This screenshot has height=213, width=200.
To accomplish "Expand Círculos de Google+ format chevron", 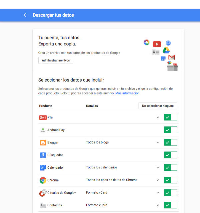I will point(158,193).
